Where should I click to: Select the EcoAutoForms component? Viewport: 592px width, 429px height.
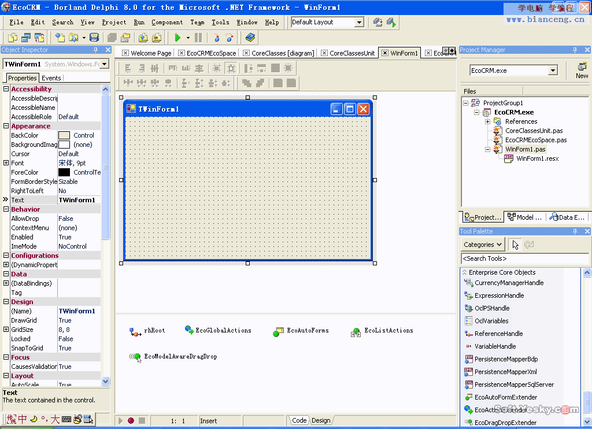pos(301,331)
